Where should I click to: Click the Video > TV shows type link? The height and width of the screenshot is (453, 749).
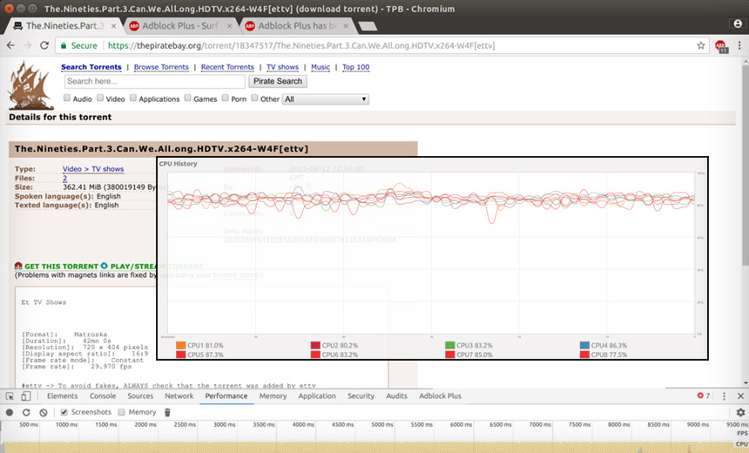93,169
